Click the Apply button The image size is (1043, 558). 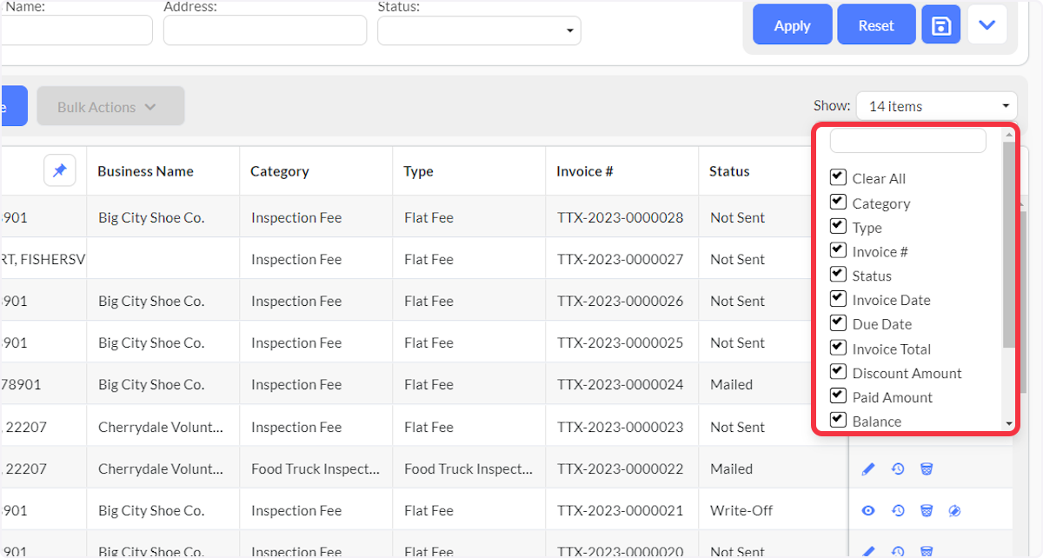click(x=792, y=25)
